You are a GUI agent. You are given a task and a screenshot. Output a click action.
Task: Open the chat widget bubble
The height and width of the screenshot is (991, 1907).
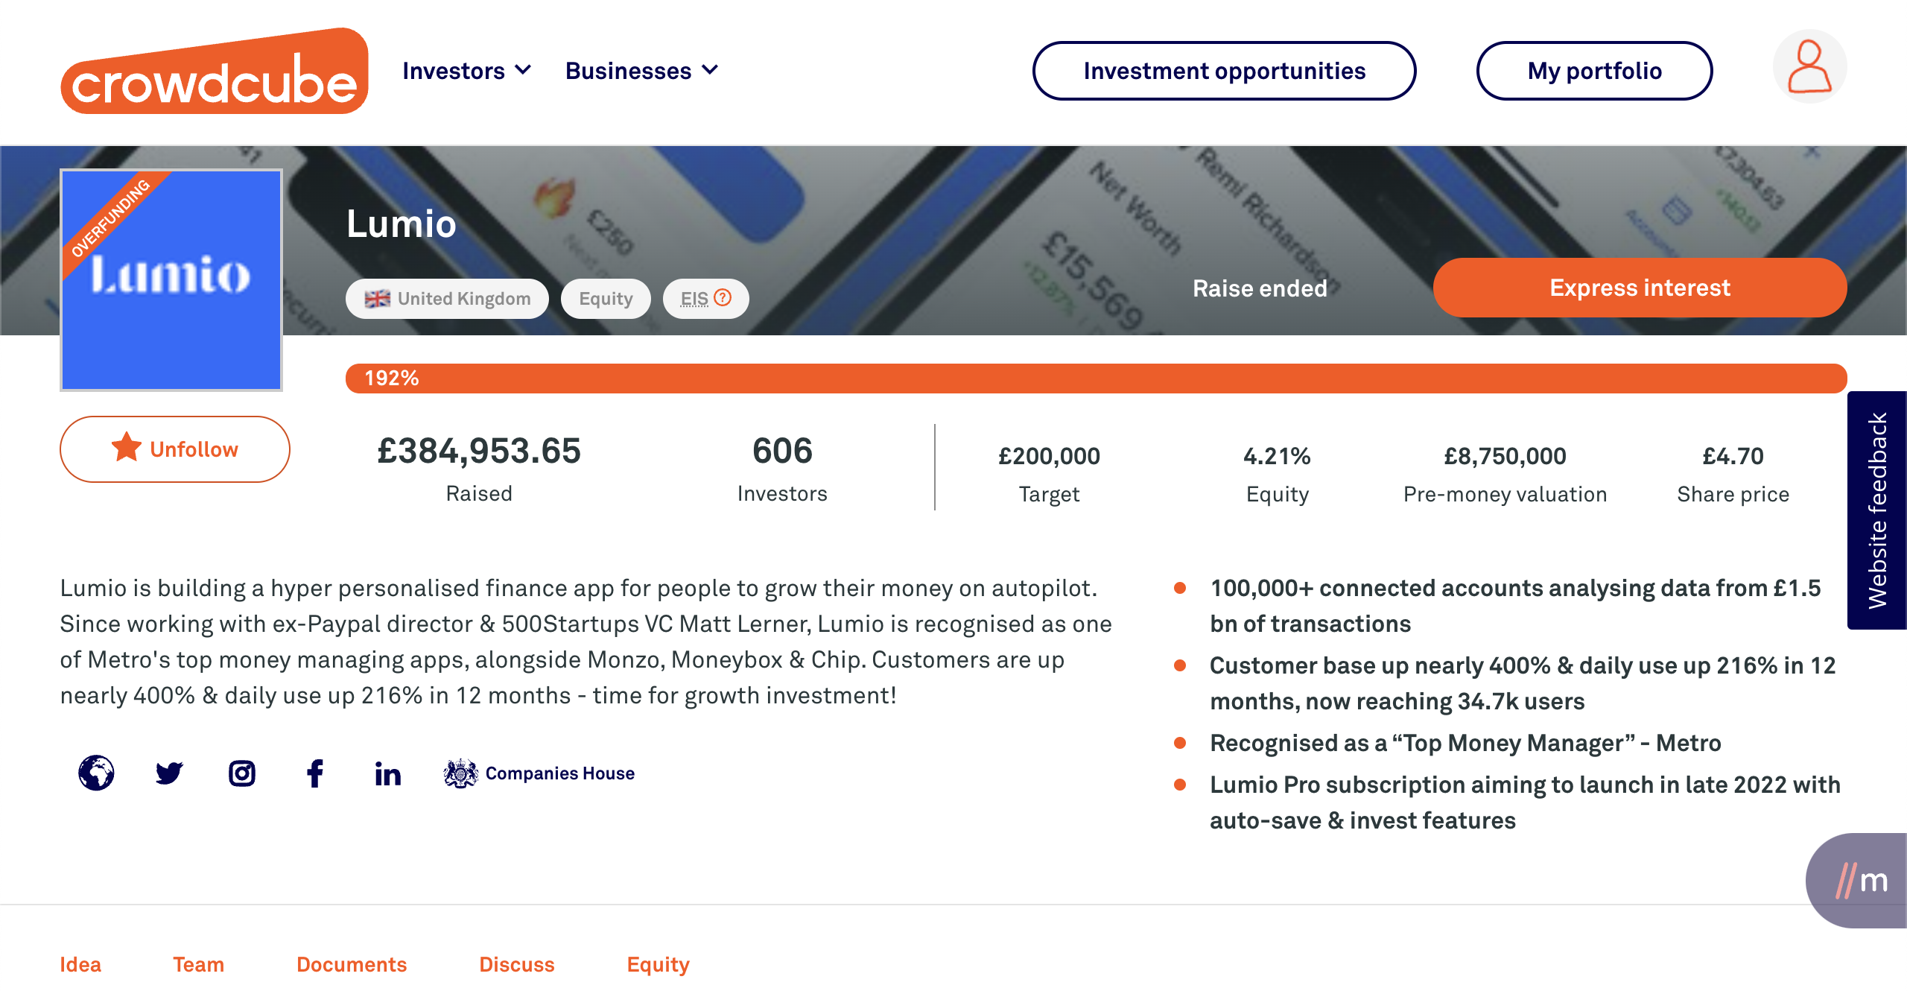(1860, 880)
